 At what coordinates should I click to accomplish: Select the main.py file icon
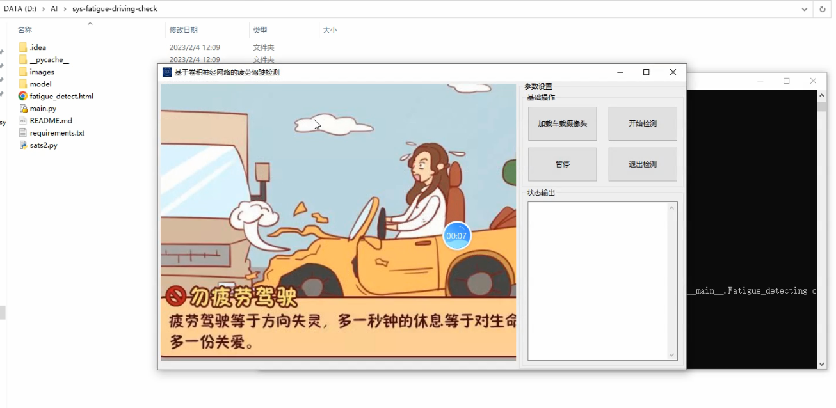click(23, 109)
